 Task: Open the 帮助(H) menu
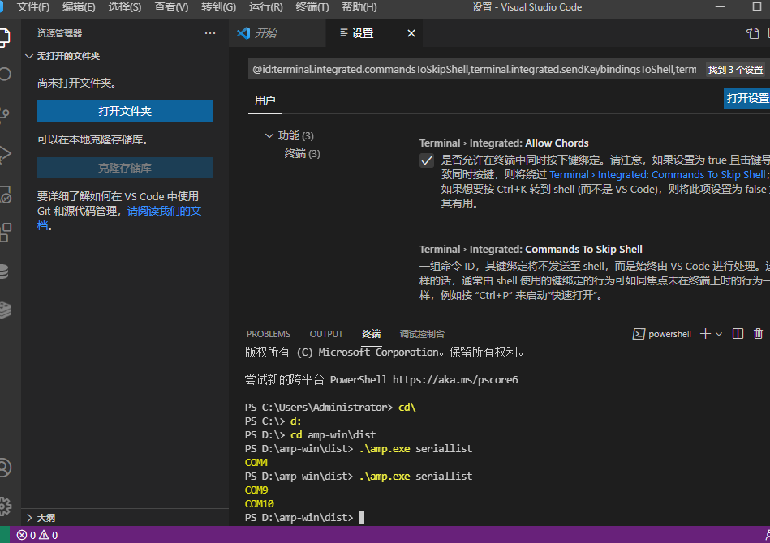[x=359, y=6]
